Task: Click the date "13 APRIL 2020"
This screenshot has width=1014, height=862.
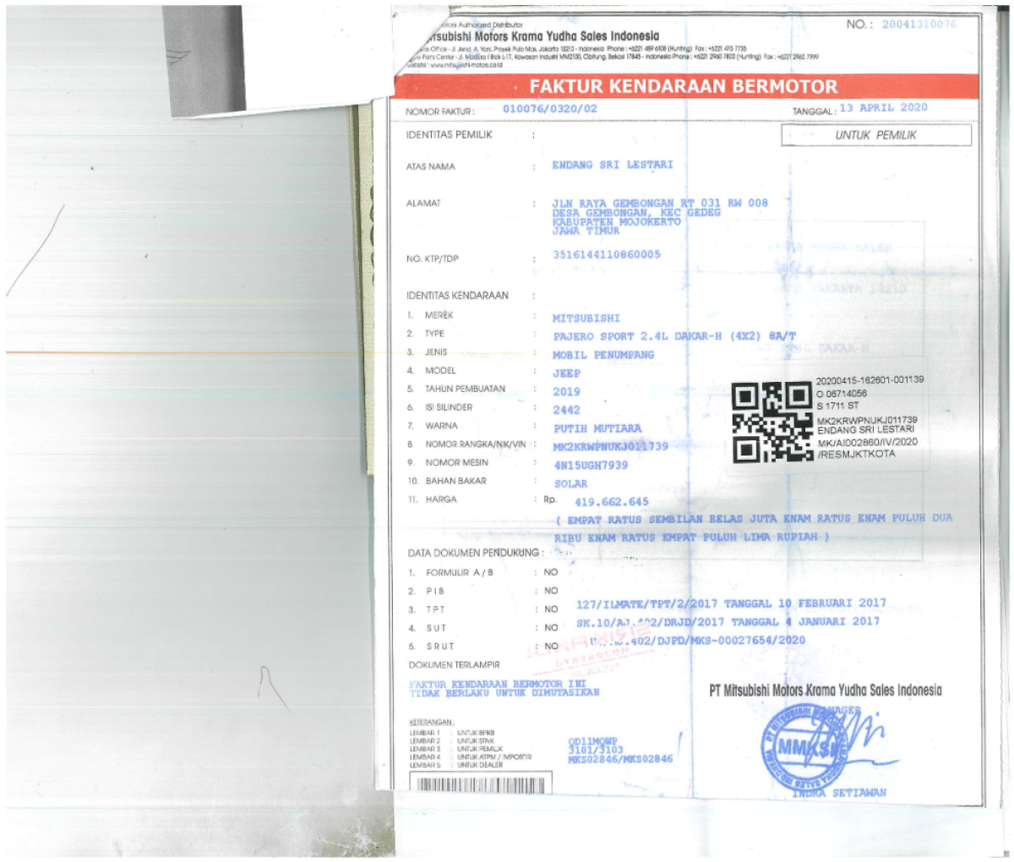Action: [883, 108]
